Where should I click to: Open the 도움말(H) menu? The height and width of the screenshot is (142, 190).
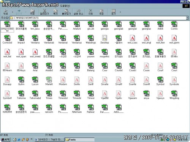point(65,6)
